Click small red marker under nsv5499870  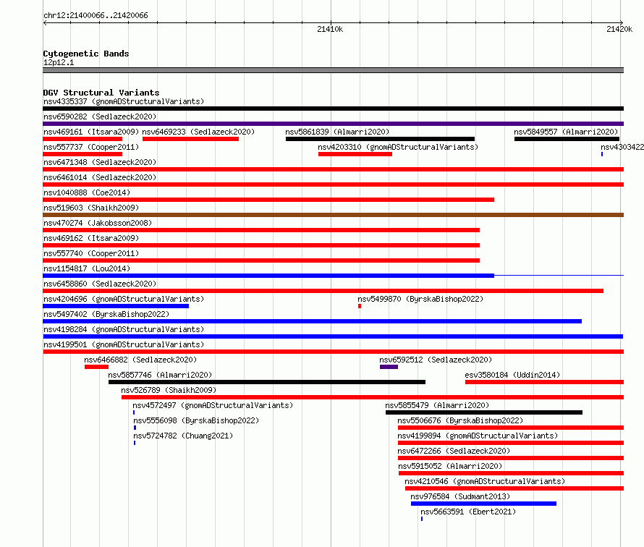pyautogui.click(x=360, y=306)
